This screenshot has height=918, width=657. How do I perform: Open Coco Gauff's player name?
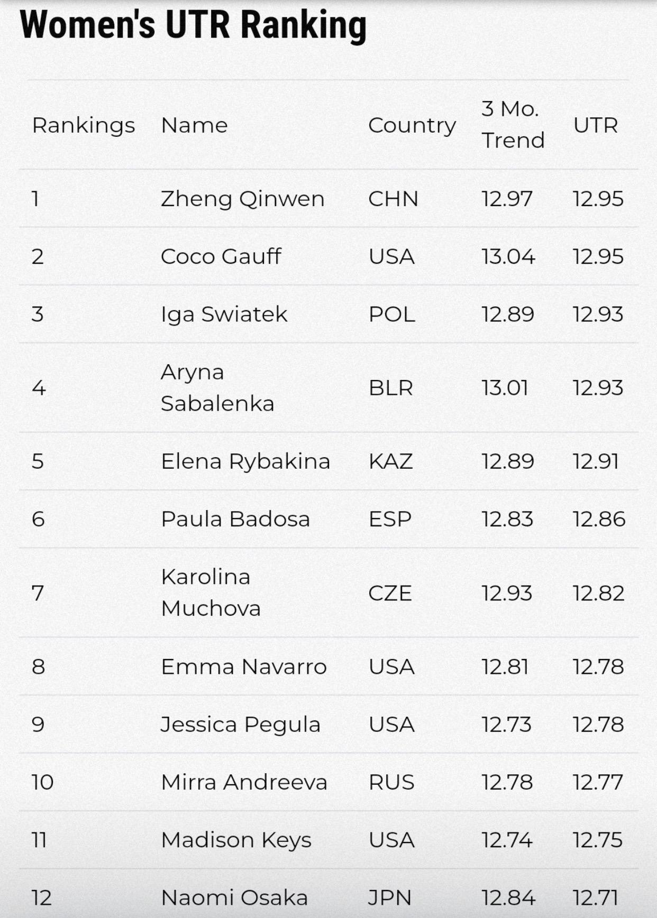pyautogui.click(x=221, y=256)
